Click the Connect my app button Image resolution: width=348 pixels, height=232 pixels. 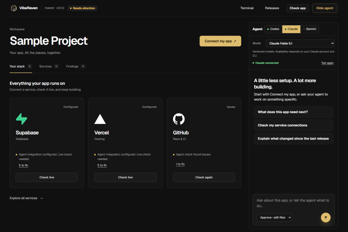(220, 41)
